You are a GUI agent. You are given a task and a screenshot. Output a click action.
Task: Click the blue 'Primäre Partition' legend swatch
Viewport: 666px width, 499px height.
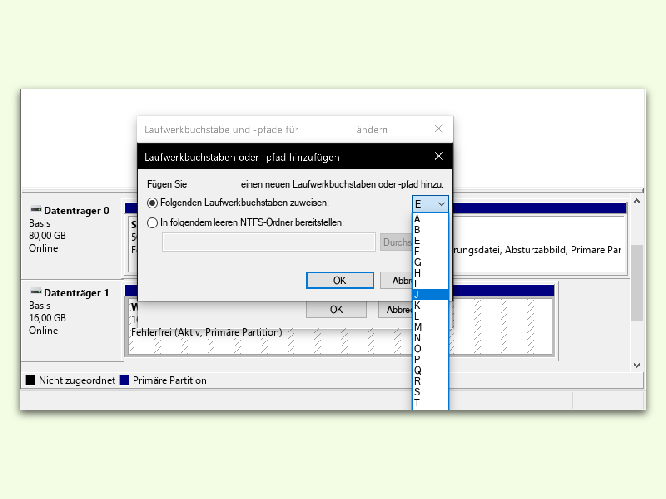[124, 380]
